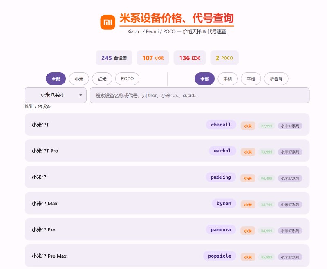Click the 2 POCO stat card
The image size is (327, 269).
224,58
